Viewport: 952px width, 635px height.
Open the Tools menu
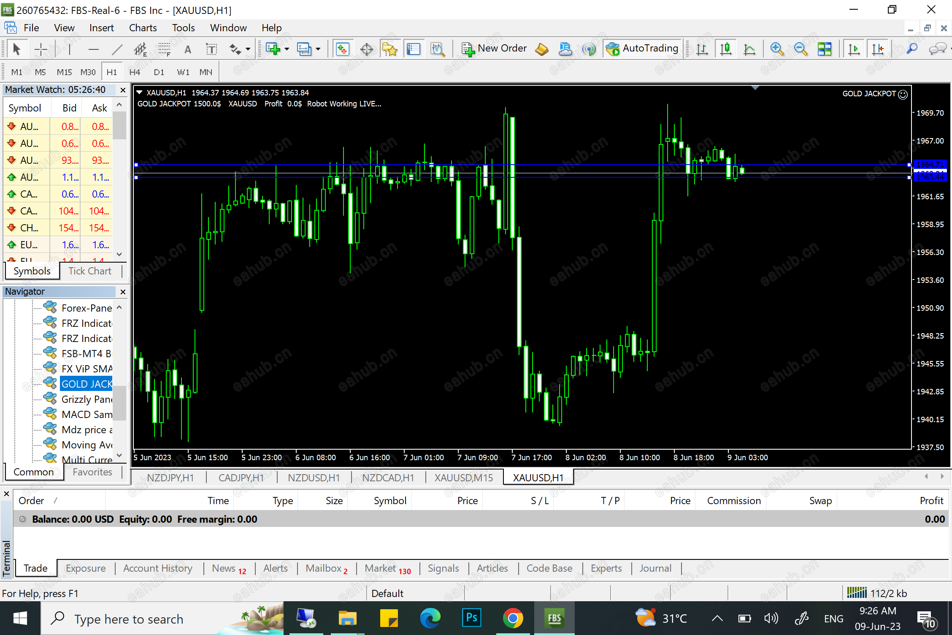pos(183,28)
